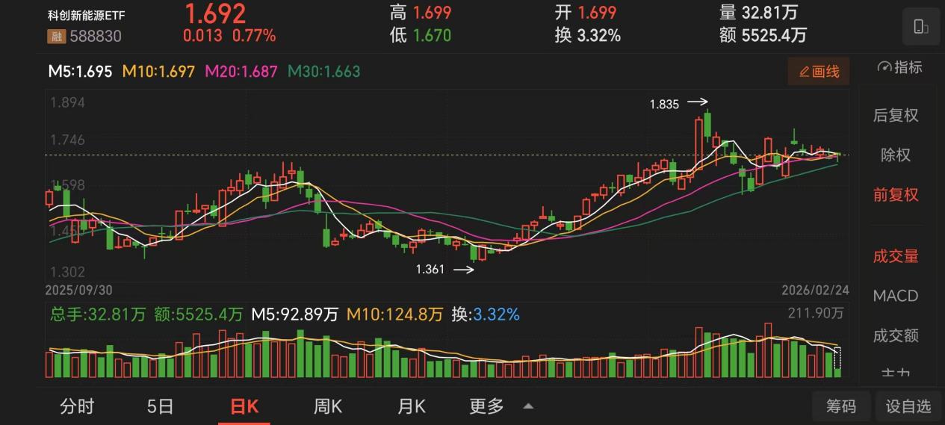
Task: Select 后复权 adjustment mode
Action: coord(895,115)
